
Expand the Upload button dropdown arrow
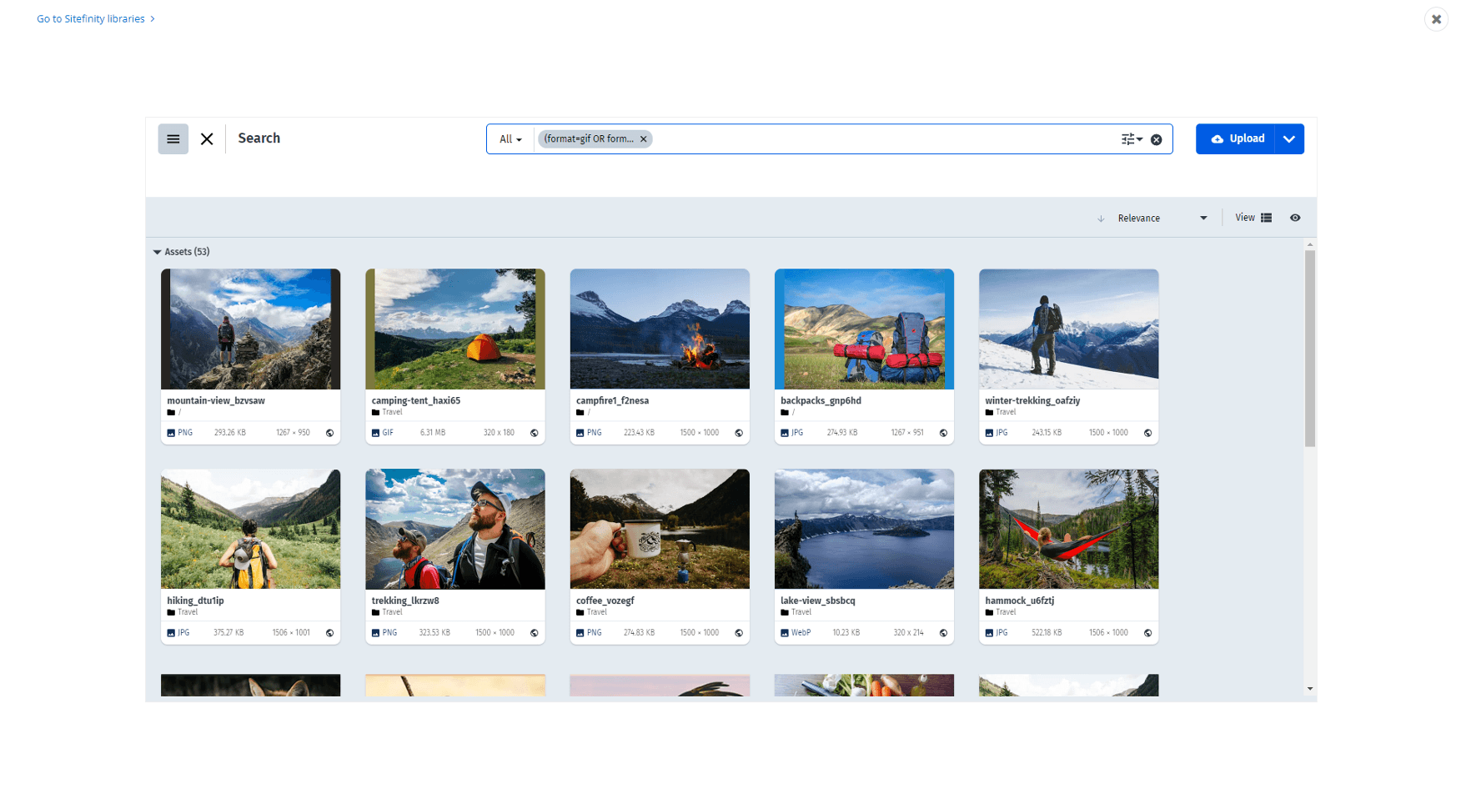(1289, 139)
